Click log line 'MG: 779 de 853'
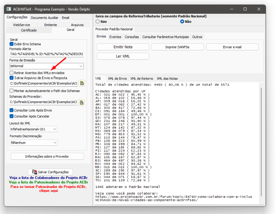This screenshot has height=214, width=275. click(122, 134)
